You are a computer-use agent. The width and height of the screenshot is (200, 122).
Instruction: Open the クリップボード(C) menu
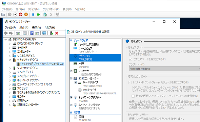(51, 9)
